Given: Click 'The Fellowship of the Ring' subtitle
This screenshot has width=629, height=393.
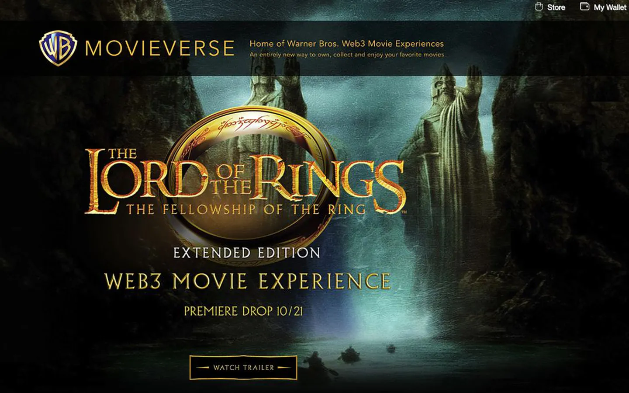Looking at the screenshot, I should 246,209.
